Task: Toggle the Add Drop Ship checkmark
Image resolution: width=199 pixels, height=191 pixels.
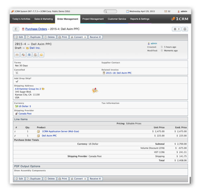Action: [x=17, y=81]
